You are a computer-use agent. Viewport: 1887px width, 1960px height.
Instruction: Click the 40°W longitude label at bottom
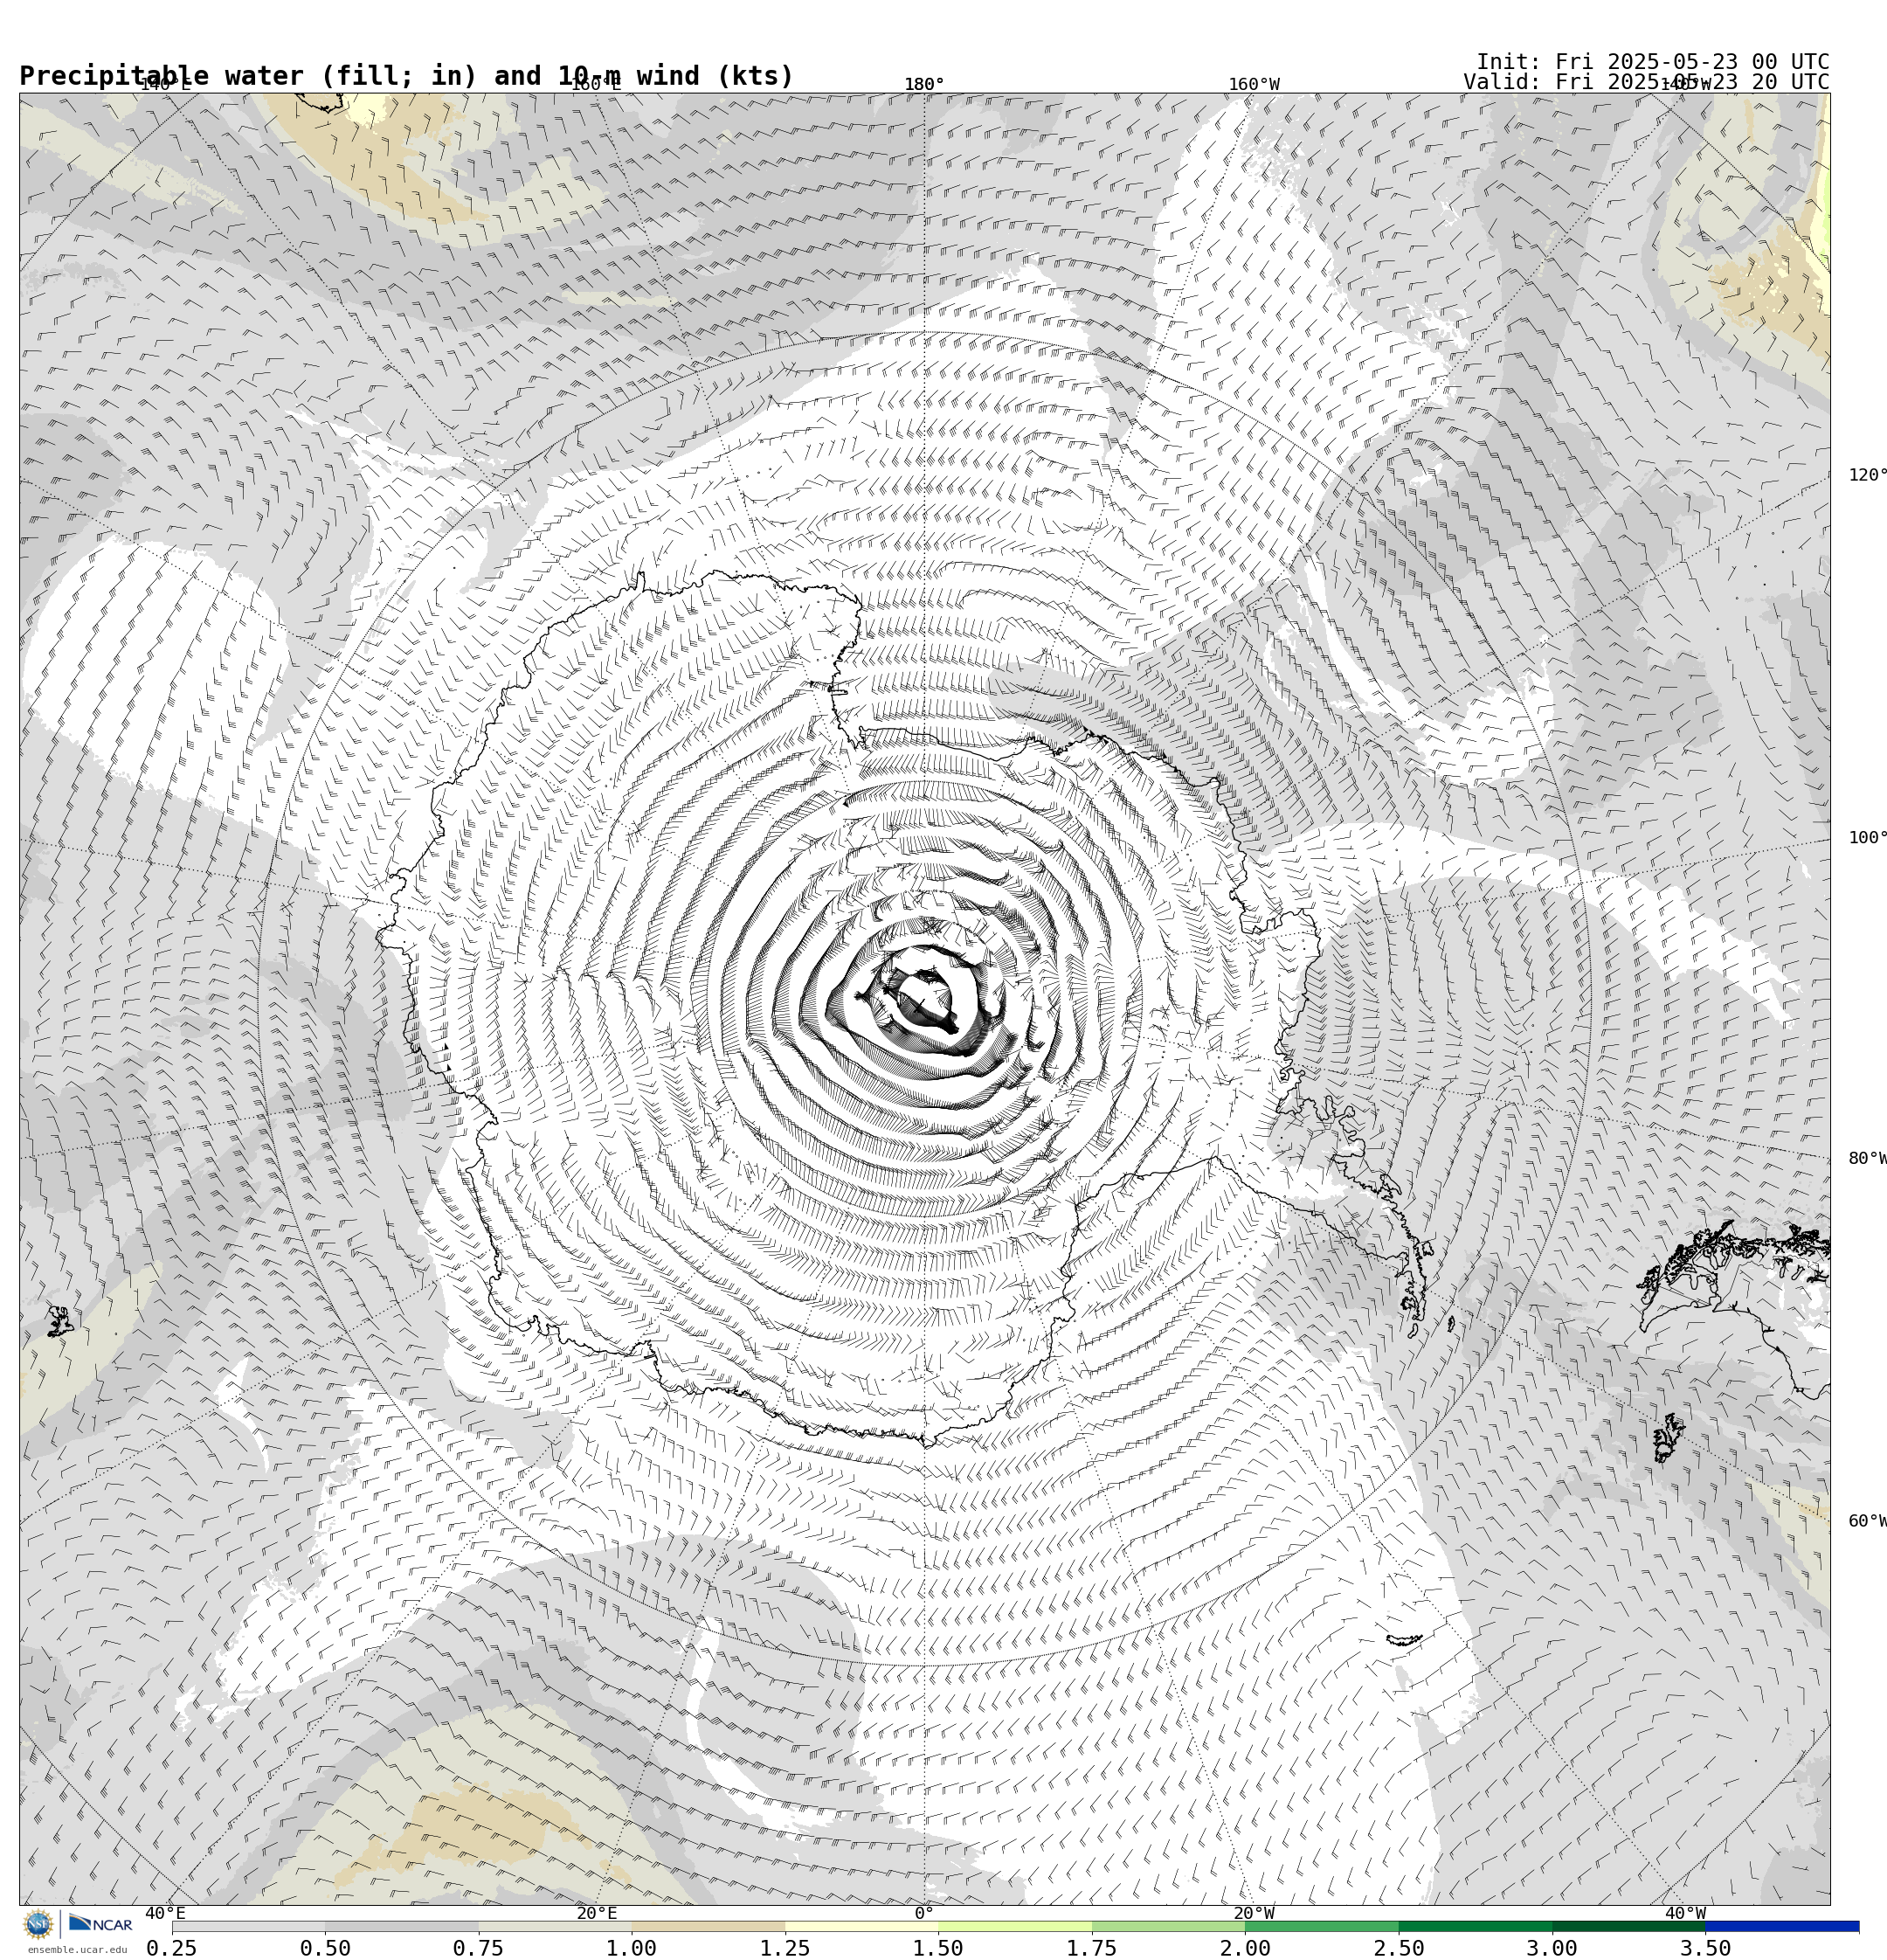tap(1685, 1913)
